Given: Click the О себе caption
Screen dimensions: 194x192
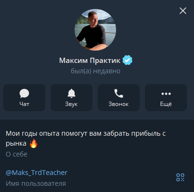Looking at the screenshot, I should tap(17, 154).
